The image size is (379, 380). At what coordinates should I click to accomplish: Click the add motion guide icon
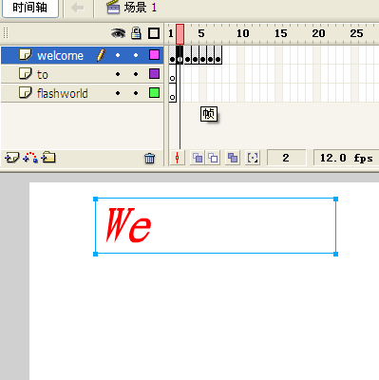coord(30,158)
